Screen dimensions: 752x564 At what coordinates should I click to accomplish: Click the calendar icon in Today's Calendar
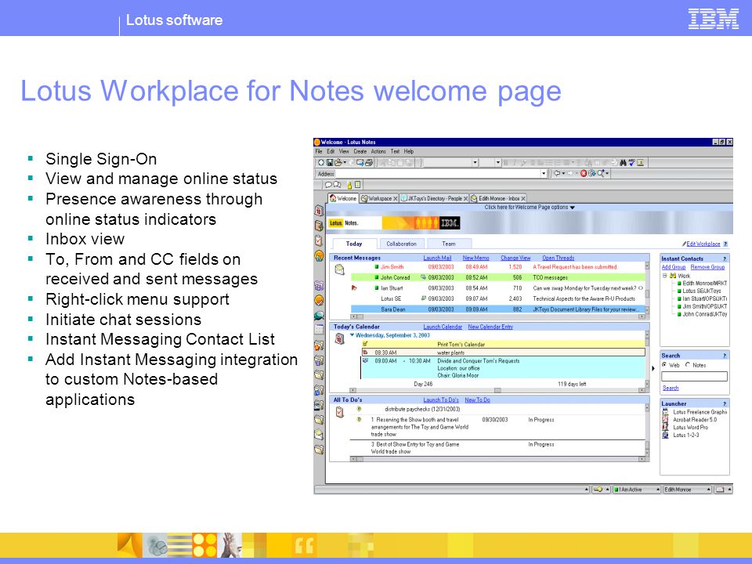pos(339,339)
